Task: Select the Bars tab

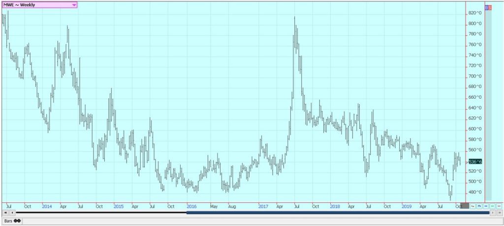Action: [x=12, y=221]
